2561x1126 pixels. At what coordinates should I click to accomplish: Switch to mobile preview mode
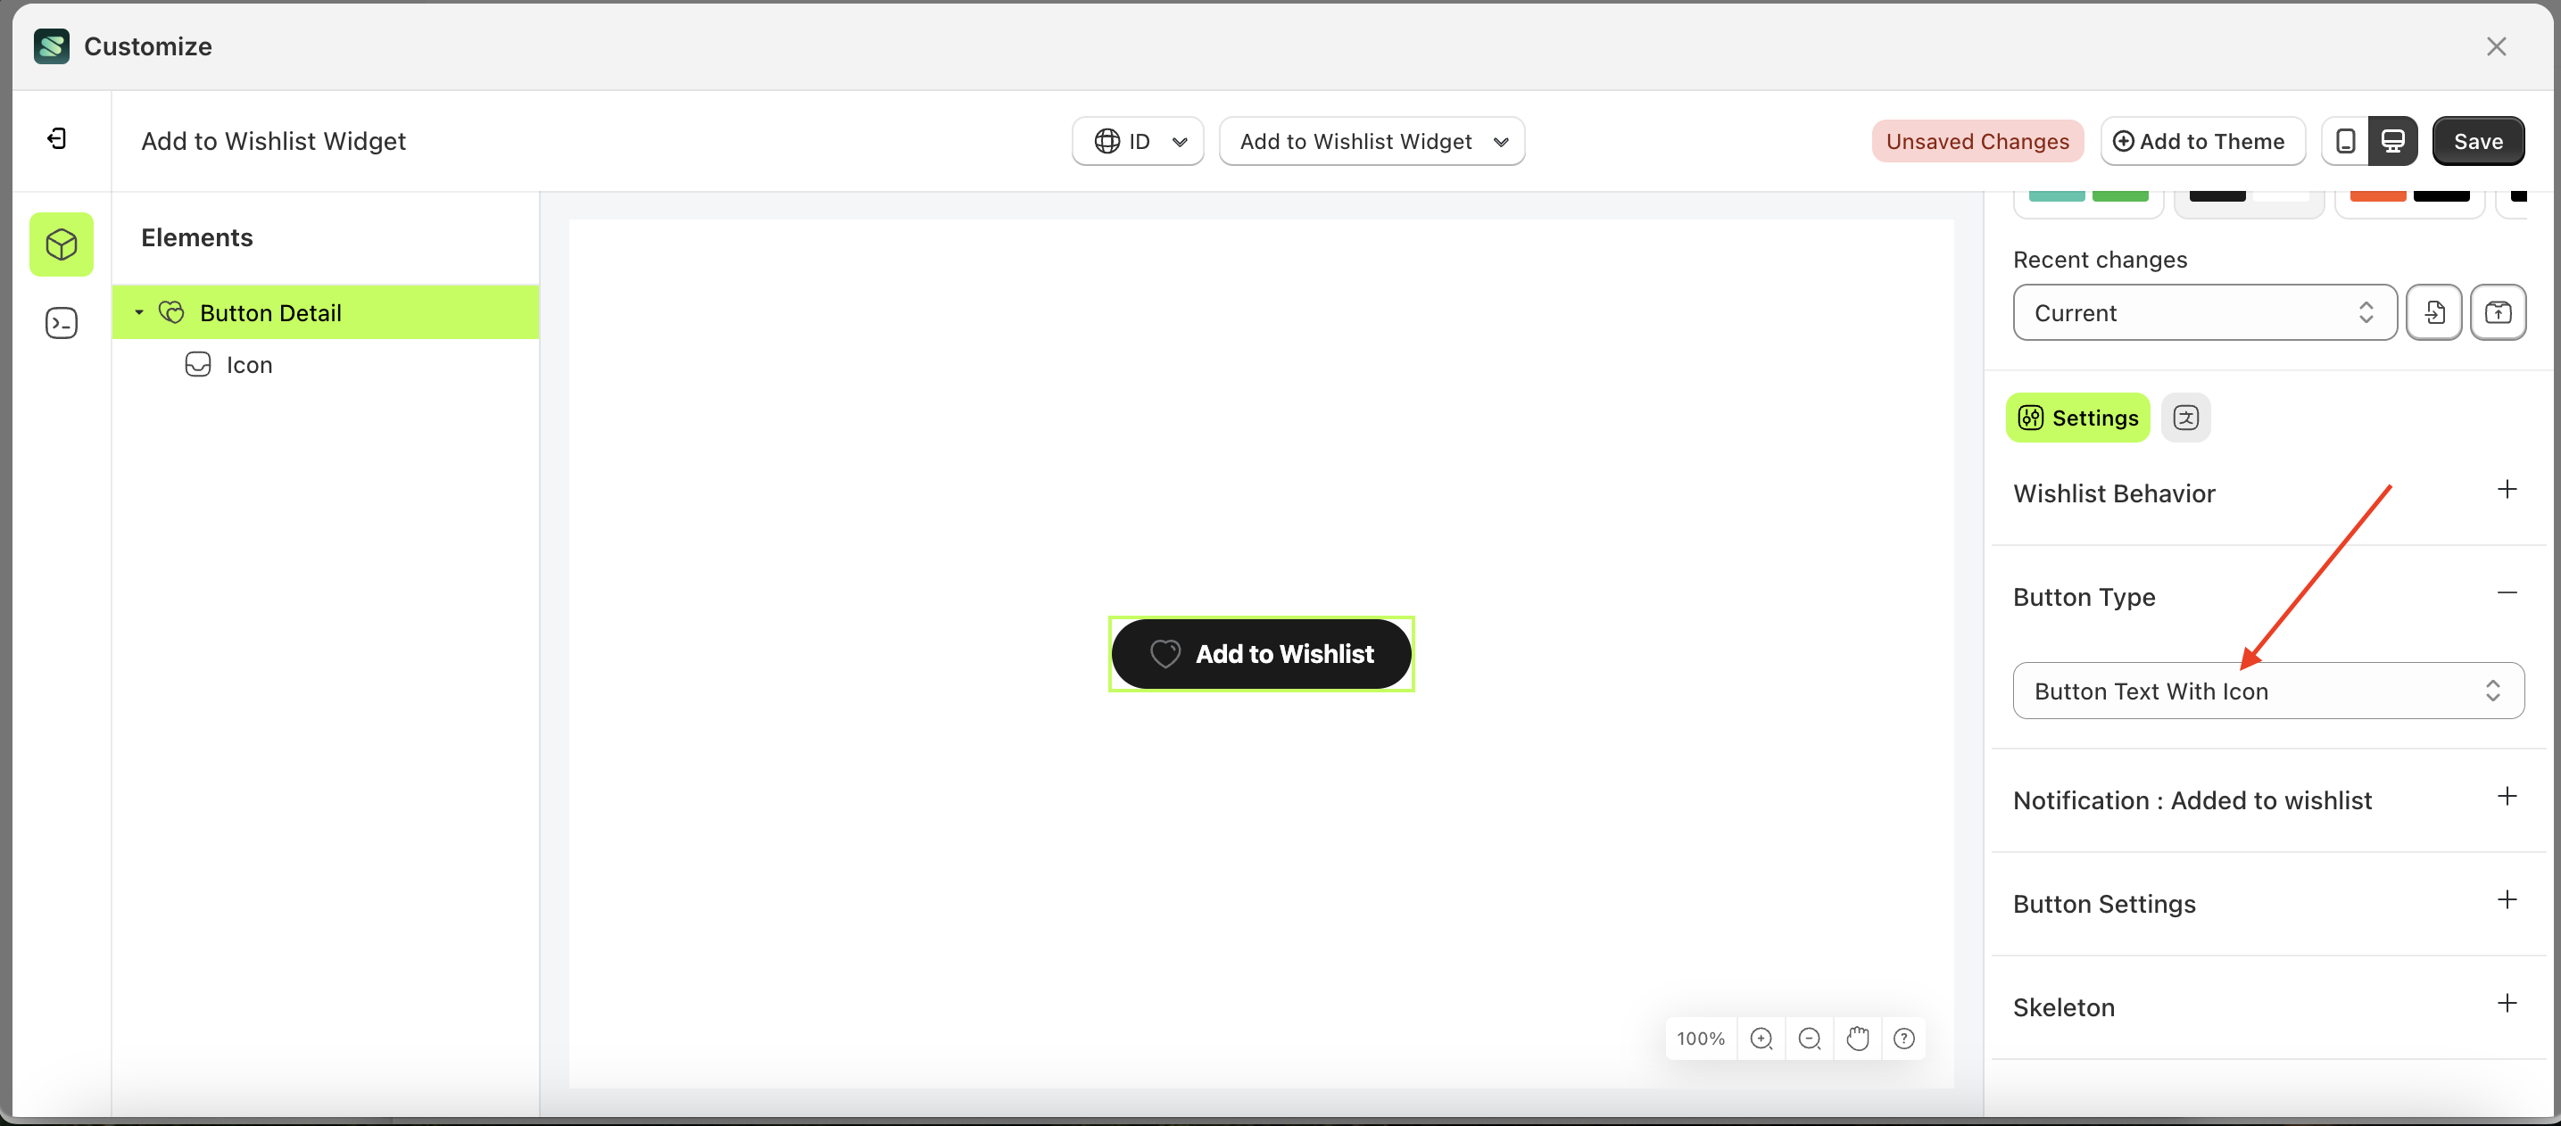coord(2345,140)
